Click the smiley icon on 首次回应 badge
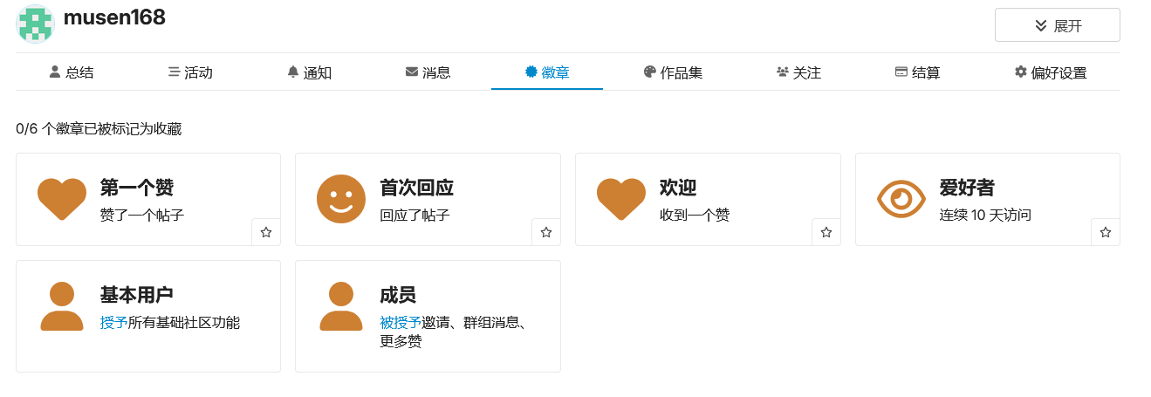Image resolution: width=1151 pixels, height=397 pixels. (x=341, y=199)
